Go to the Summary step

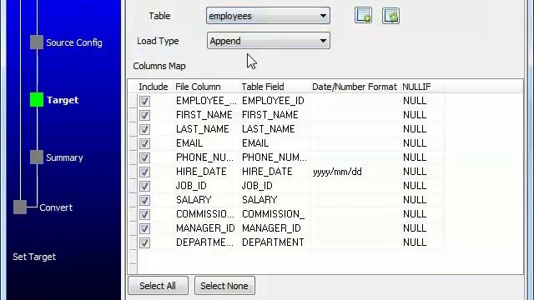click(64, 157)
